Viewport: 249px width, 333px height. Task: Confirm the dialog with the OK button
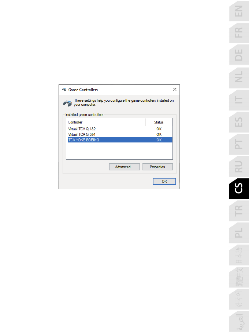click(164, 181)
